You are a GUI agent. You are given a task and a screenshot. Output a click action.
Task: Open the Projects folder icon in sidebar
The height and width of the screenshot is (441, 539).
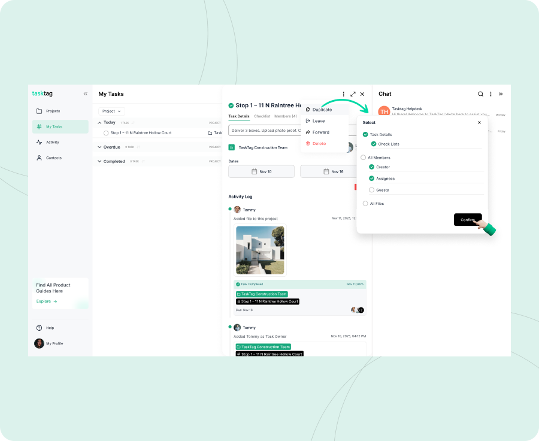coord(40,111)
